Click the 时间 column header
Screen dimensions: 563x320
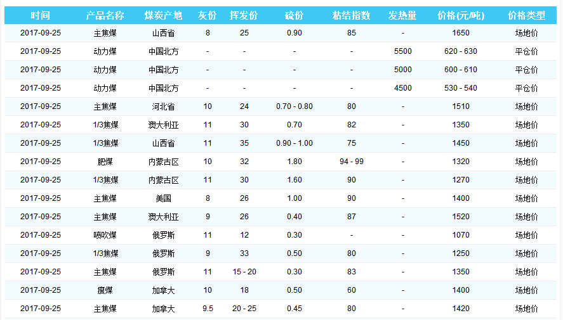pyautogui.click(x=40, y=15)
